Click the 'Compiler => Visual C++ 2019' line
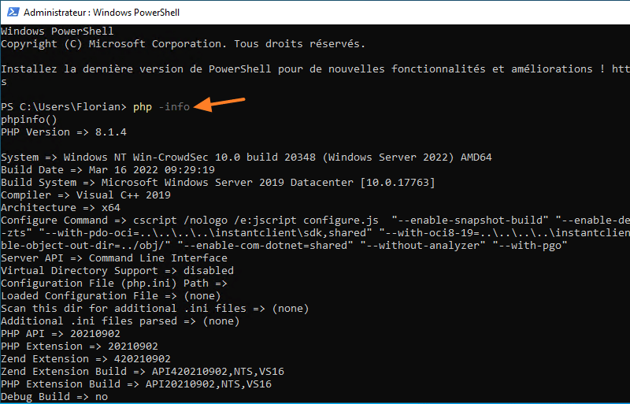 point(86,195)
